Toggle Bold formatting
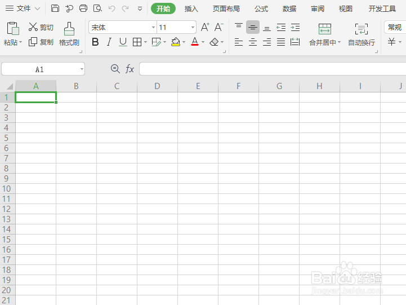The width and height of the screenshot is (406, 305). click(95, 42)
